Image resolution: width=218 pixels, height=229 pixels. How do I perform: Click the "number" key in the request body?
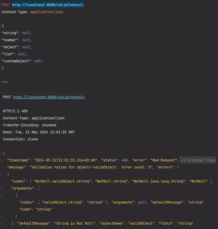click(x=10, y=40)
